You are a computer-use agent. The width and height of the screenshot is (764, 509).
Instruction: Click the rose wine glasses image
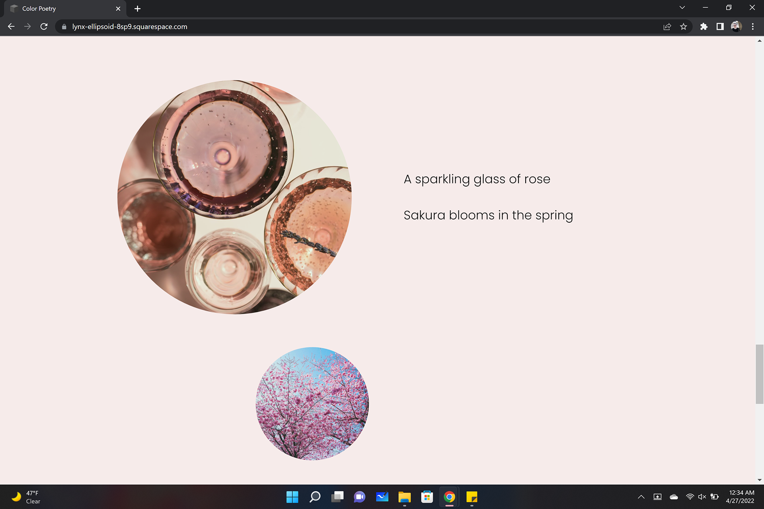click(234, 197)
